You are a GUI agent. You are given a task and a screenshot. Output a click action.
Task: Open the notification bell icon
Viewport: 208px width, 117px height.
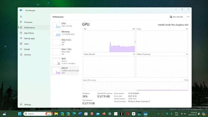point(199,114)
